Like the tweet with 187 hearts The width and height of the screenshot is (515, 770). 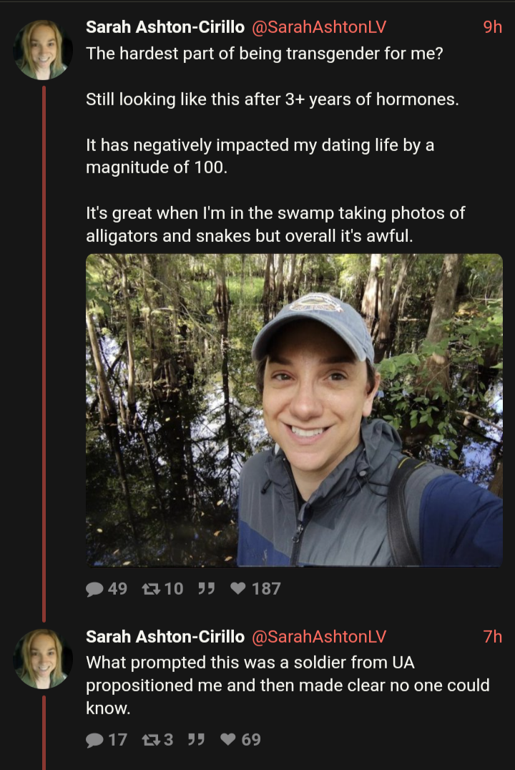pyautogui.click(x=238, y=589)
